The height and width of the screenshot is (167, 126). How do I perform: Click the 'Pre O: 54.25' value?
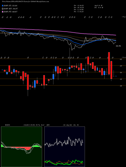(79, 6)
